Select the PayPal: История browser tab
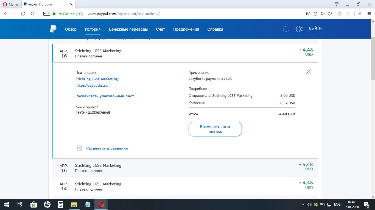 click(47, 4)
